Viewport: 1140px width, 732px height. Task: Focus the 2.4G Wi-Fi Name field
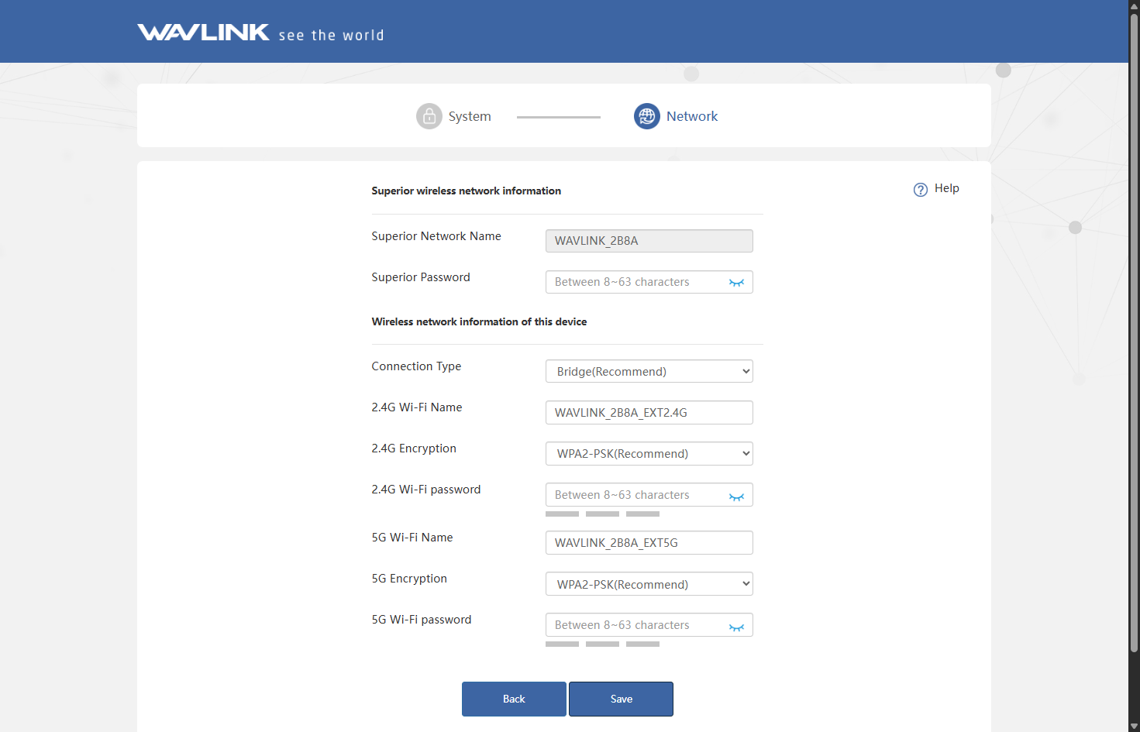coord(649,412)
